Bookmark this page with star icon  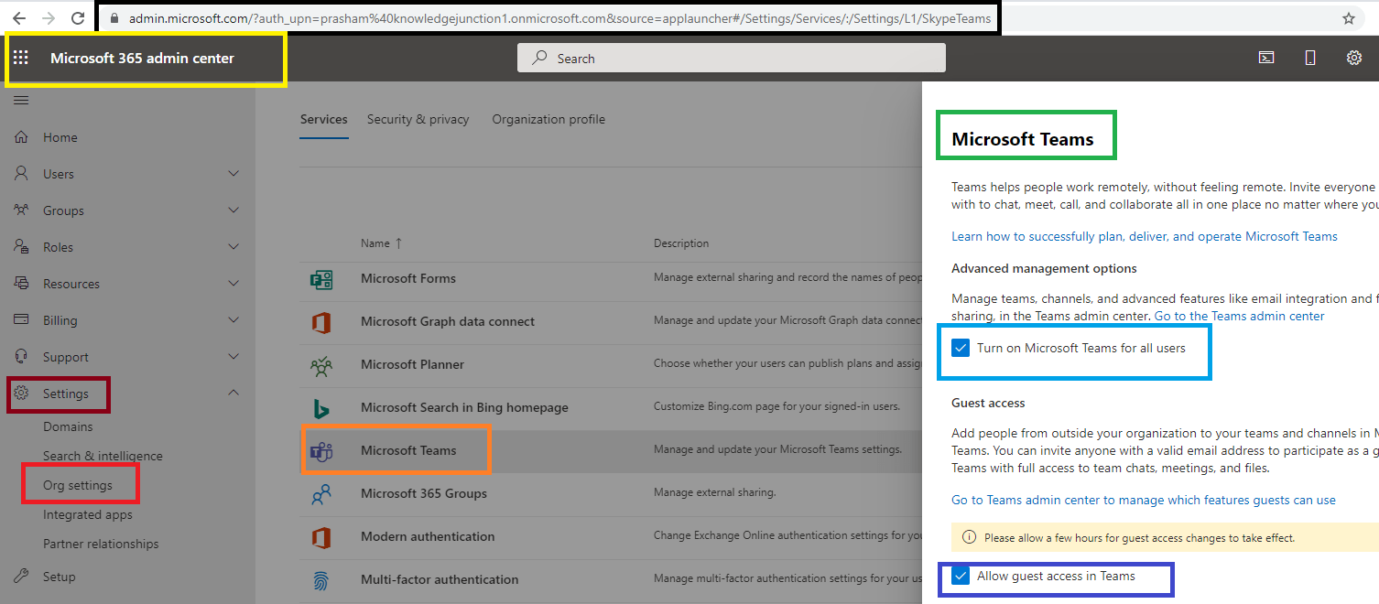coord(1349,18)
